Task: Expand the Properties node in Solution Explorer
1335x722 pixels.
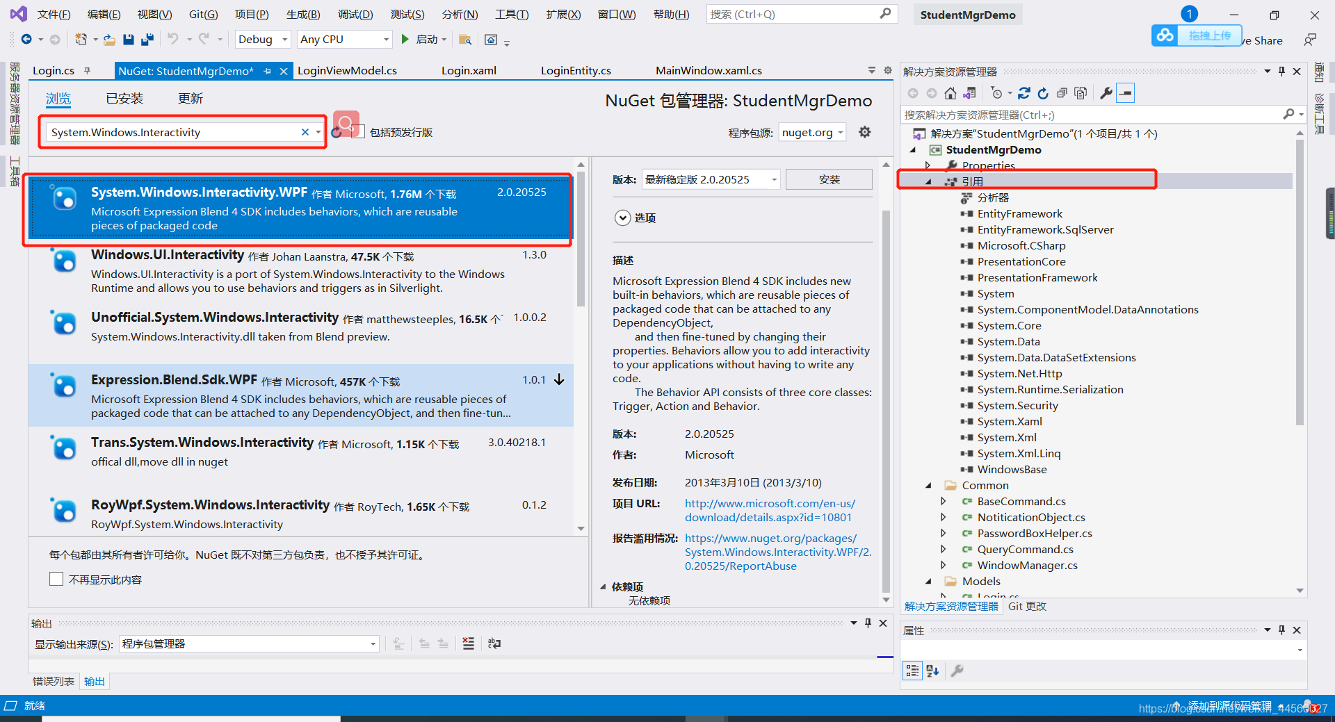Action: 928,165
